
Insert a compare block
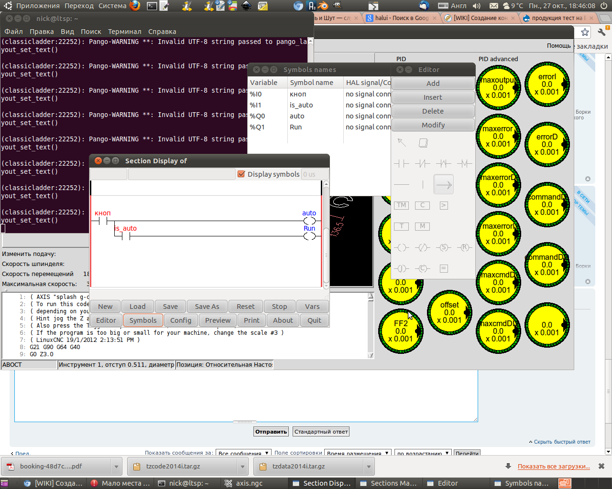[444, 205]
